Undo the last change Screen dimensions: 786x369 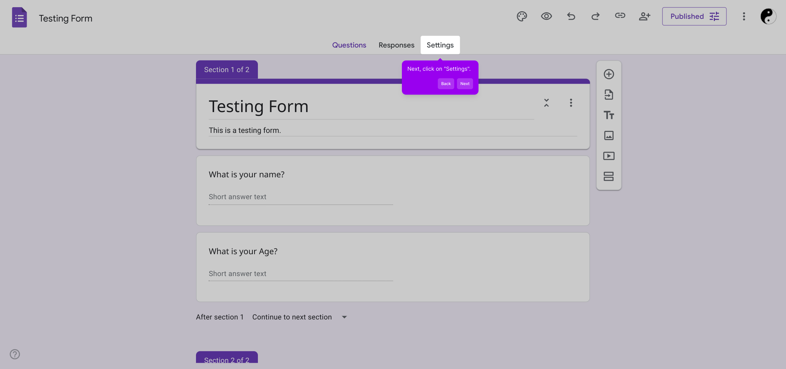tap(571, 16)
